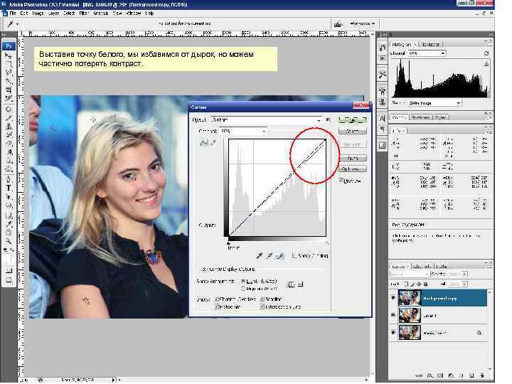512x384 pixels.
Task: Open the Workspace dropdown in options bar
Action: 362,23
